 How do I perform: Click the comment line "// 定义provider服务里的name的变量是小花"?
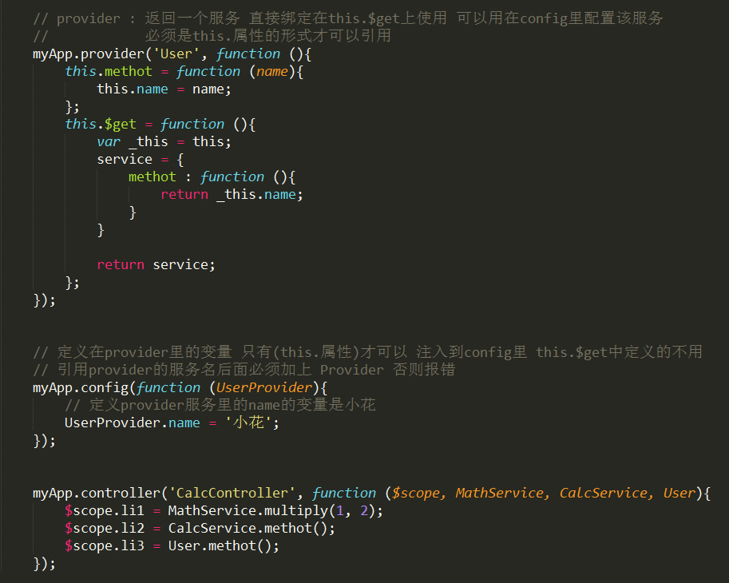point(220,405)
